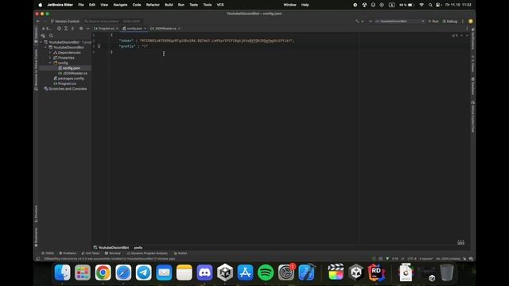Screen dimensions: 509x286
Task: Click the prefix breadcrumb below the editor
Action: 138,248
